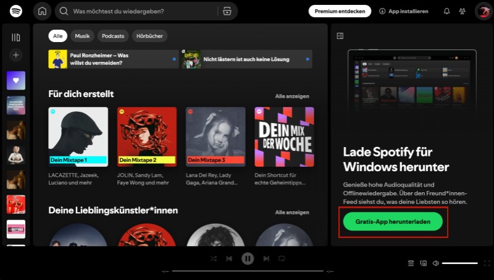Click Gratis-App herunterladen button

click(x=393, y=221)
